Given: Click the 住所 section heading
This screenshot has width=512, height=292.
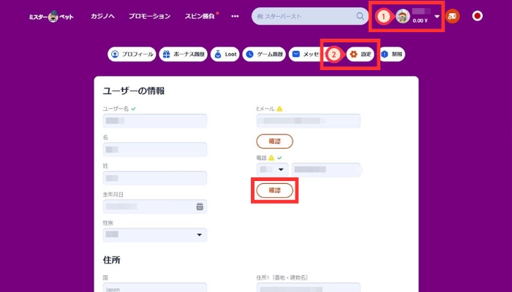Looking at the screenshot, I should [x=112, y=260].
